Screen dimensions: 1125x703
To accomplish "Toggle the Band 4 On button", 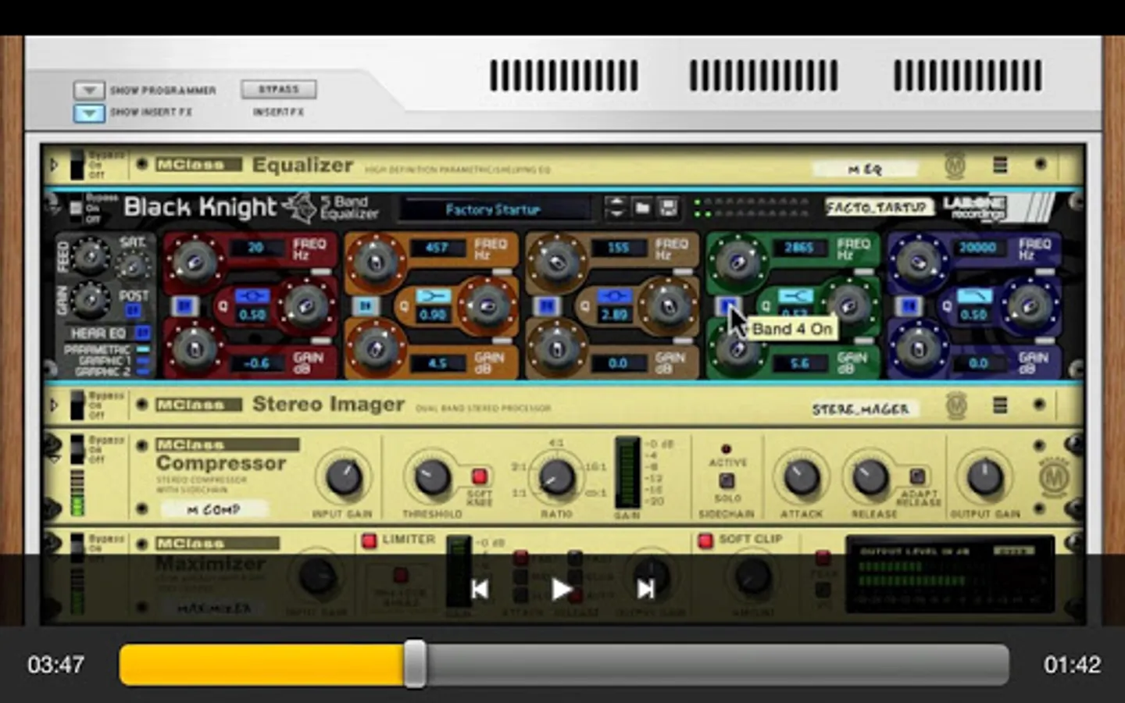I will [x=728, y=306].
